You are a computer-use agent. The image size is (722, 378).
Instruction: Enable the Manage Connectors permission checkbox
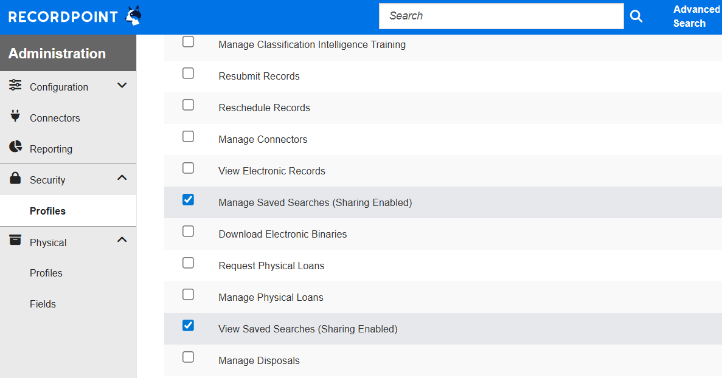point(189,137)
